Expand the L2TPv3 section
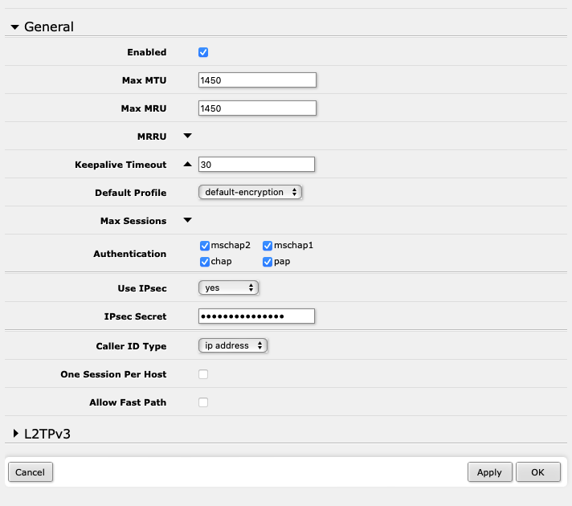The image size is (572, 506). click(16, 434)
